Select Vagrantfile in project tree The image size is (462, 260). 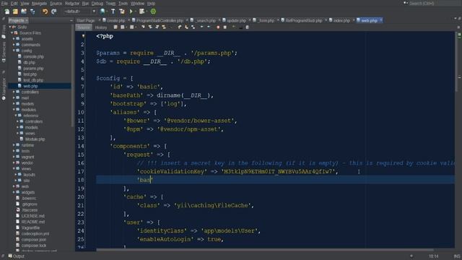[x=30, y=227]
